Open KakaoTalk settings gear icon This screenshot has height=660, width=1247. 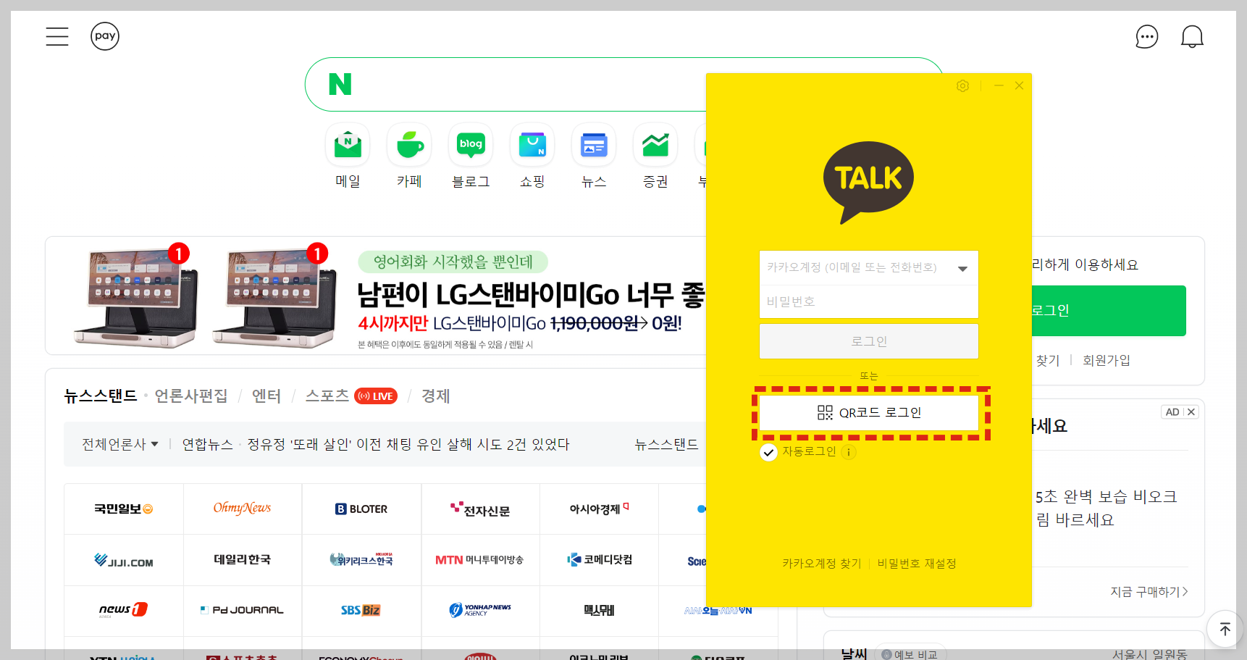coord(962,85)
